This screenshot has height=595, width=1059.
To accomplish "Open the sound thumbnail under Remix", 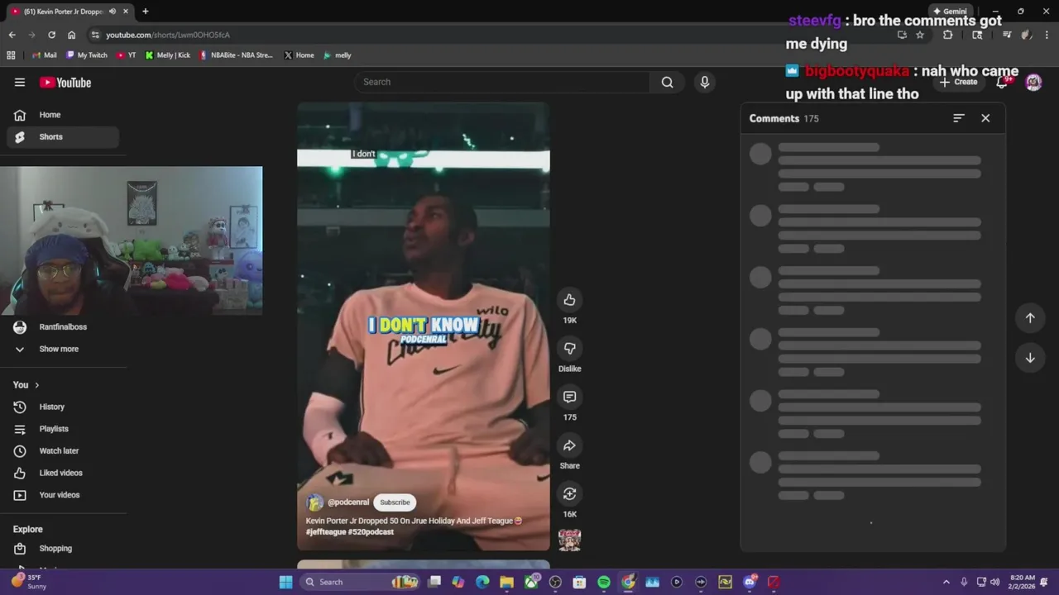I will tap(569, 540).
